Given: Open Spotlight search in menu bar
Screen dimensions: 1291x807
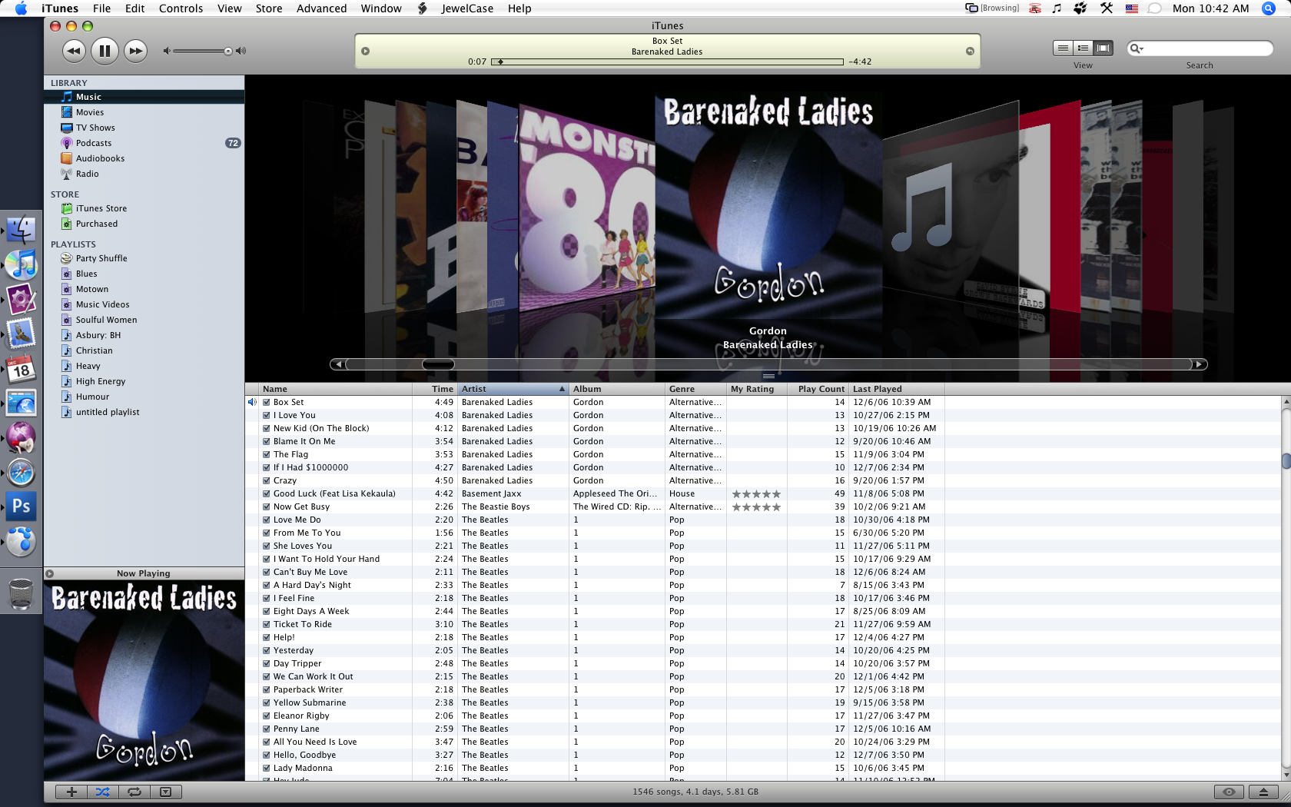Looking at the screenshot, I should coord(1268,8).
